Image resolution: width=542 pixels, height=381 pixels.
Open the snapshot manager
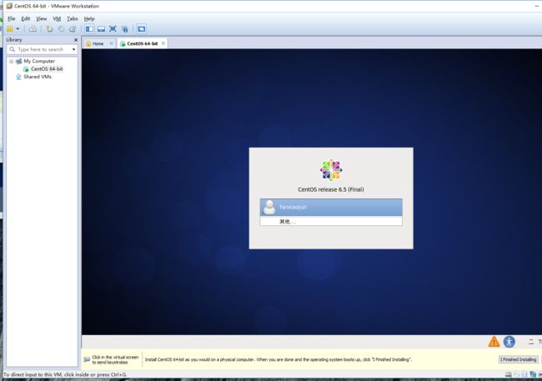point(73,28)
